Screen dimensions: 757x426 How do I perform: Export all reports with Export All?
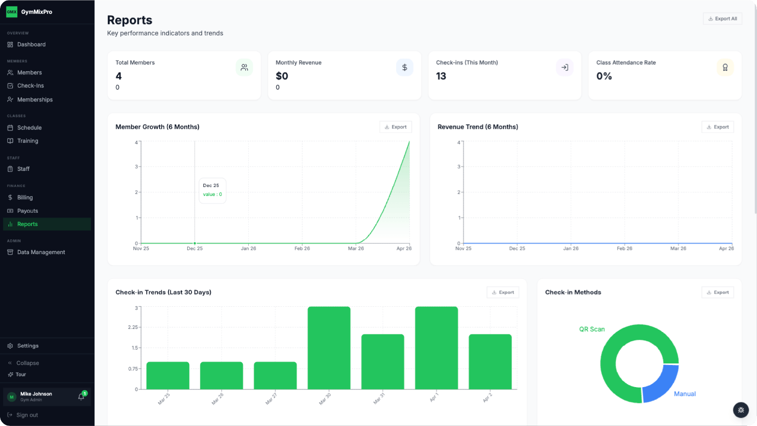click(x=722, y=18)
